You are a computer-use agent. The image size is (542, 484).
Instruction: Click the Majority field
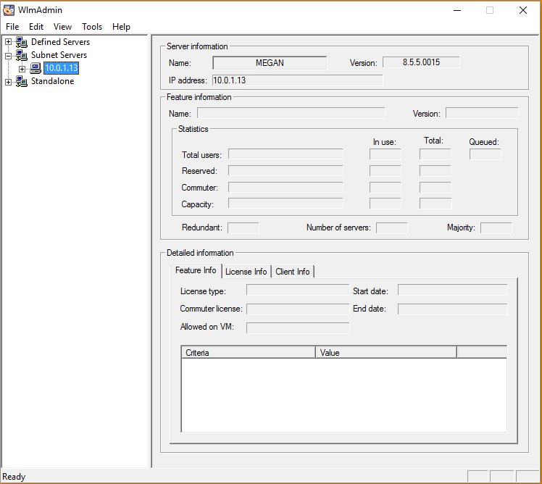click(496, 228)
